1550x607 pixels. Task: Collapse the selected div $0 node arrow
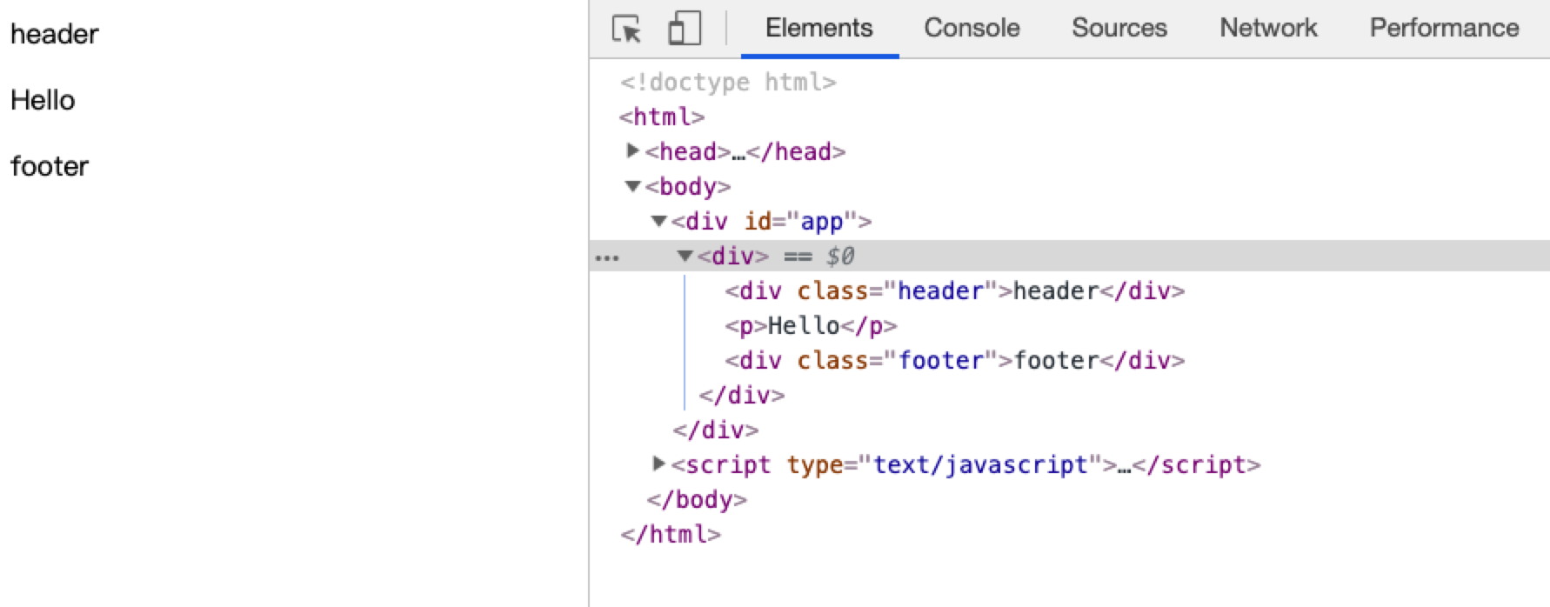(685, 256)
